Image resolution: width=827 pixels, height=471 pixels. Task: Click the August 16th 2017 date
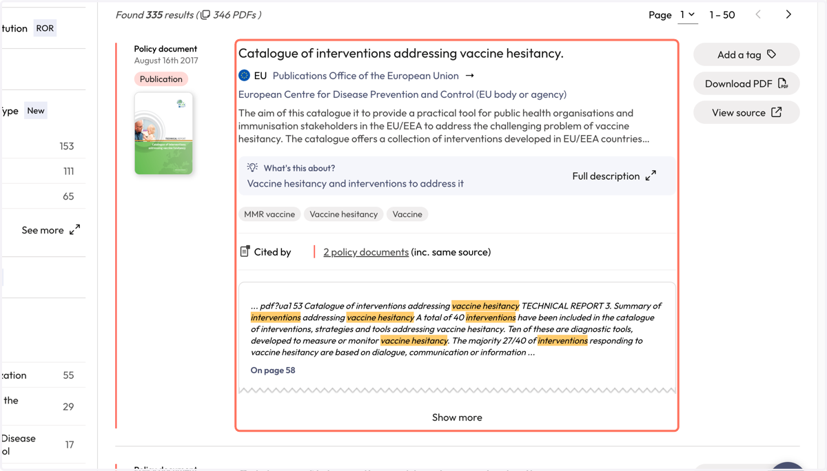[x=166, y=61]
